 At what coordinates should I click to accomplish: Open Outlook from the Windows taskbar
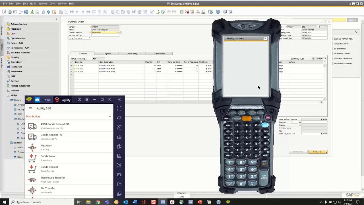click(x=126, y=202)
